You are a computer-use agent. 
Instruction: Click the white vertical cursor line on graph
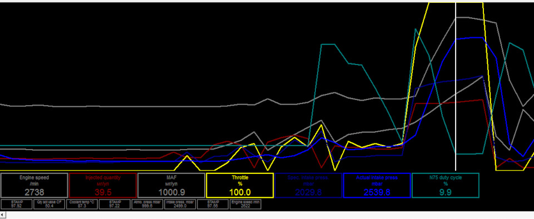tap(456, 86)
